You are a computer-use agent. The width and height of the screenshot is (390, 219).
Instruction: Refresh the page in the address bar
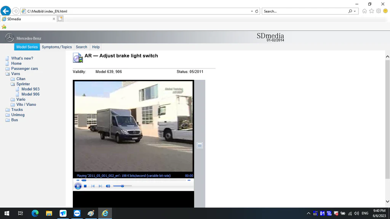click(x=257, y=11)
